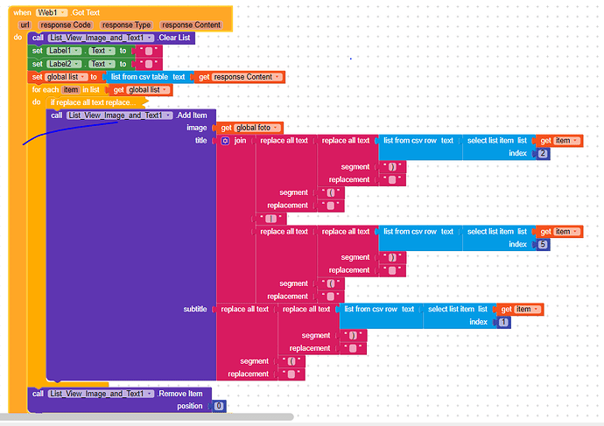Open item dropdown beside index 5
The image size is (604, 426).
pos(575,232)
